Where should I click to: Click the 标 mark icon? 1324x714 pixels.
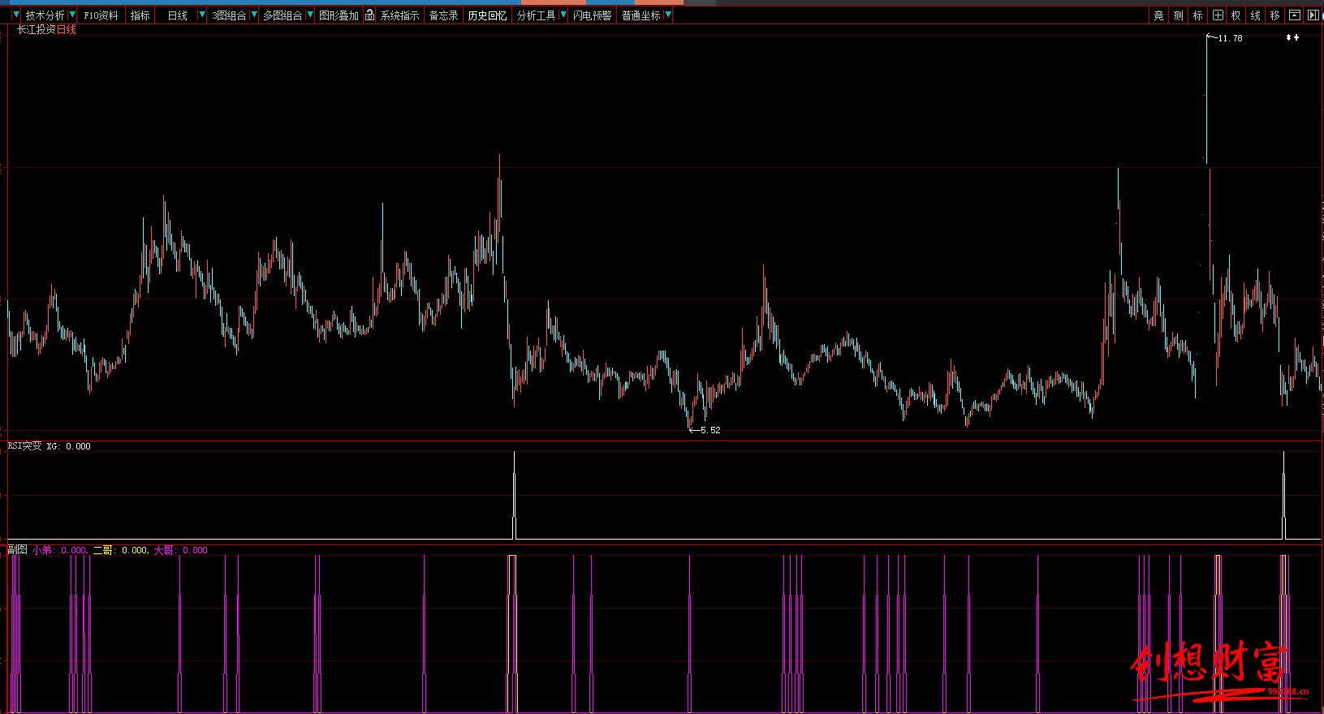coord(1197,15)
